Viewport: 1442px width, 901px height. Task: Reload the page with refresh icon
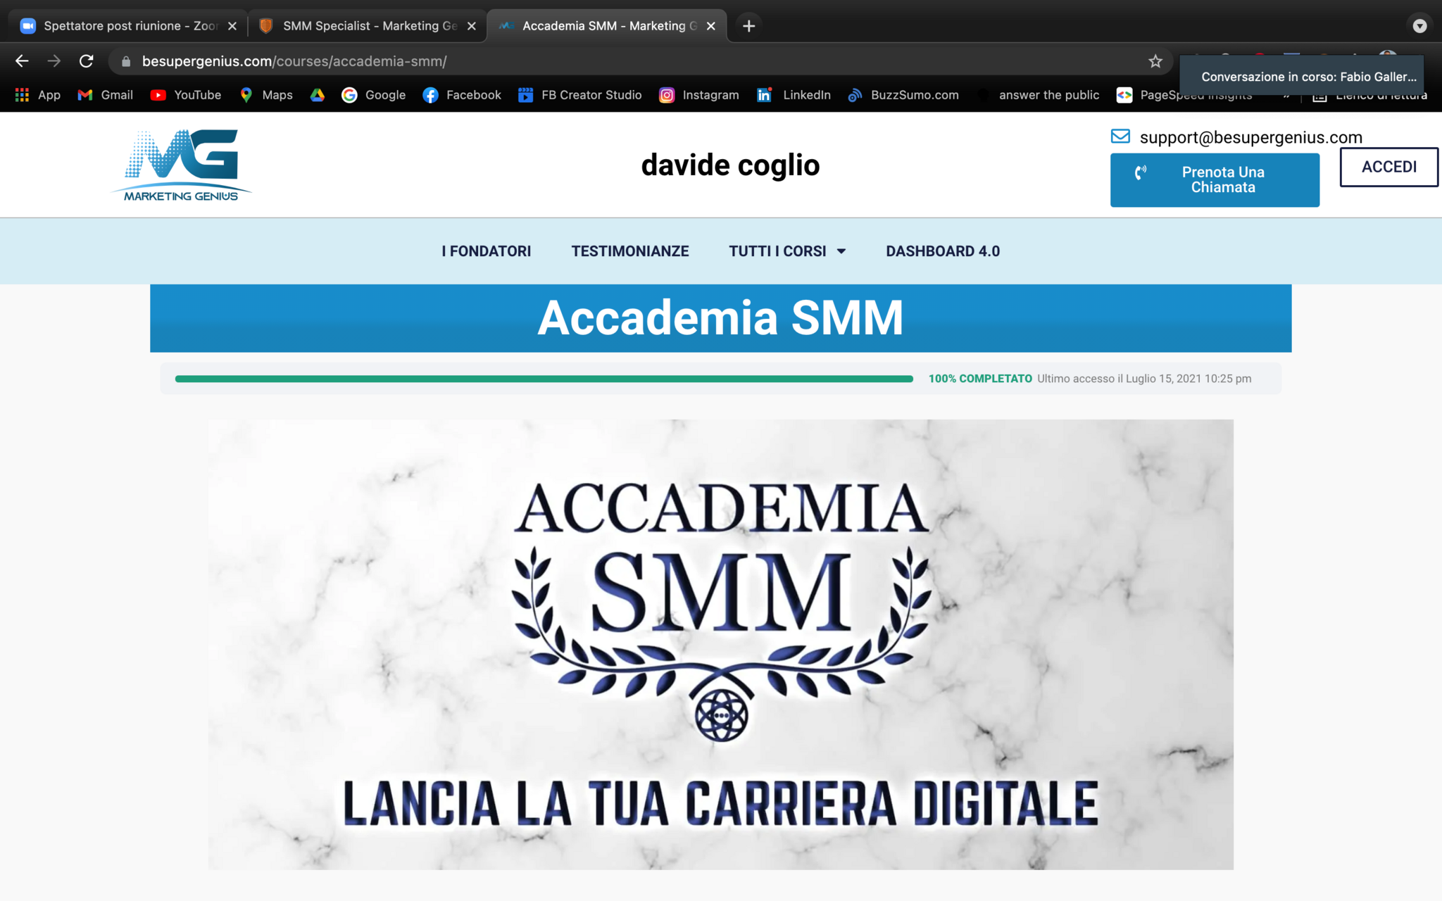click(86, 61)
